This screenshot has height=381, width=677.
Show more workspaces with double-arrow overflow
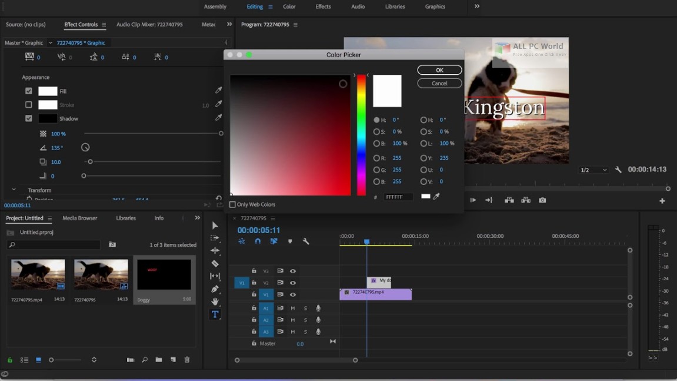(x=477, y=6)
